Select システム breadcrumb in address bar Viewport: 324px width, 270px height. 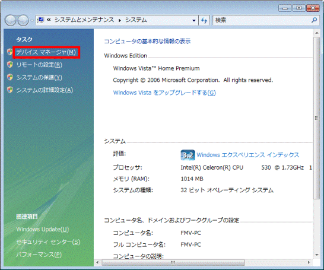tap(136, 20)
